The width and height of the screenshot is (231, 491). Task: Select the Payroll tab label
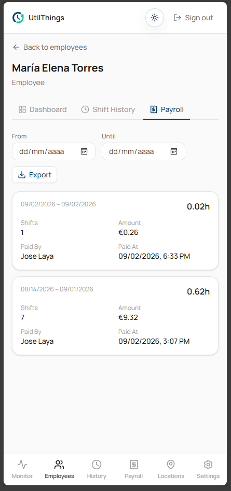(172, 109)
